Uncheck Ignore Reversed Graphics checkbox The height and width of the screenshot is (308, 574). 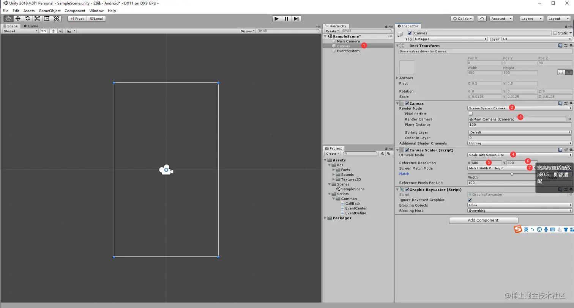pos(470,200)
